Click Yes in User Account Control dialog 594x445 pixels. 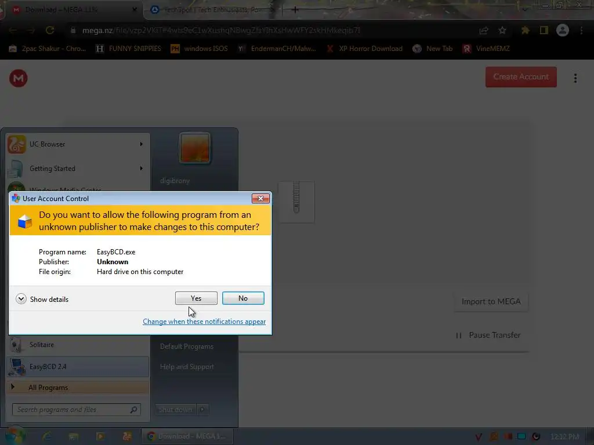[x=196, y=298]
